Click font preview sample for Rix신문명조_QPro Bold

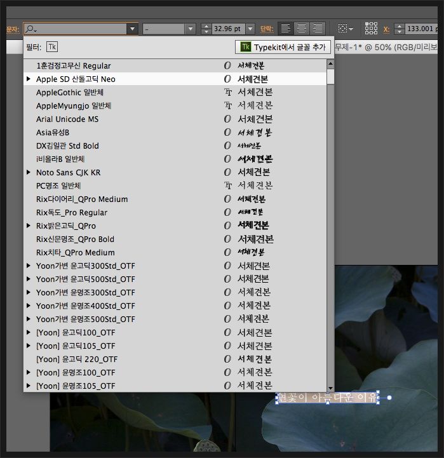[255, 239]
